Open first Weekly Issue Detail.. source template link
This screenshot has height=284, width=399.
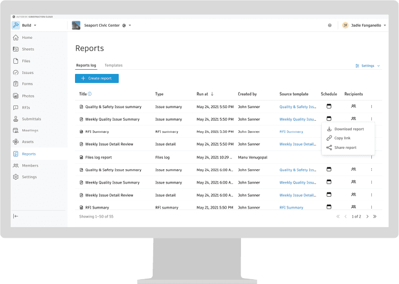point(298,144)
